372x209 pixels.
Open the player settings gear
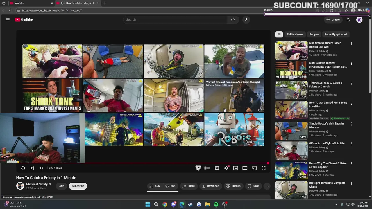[x=226, y=168]
